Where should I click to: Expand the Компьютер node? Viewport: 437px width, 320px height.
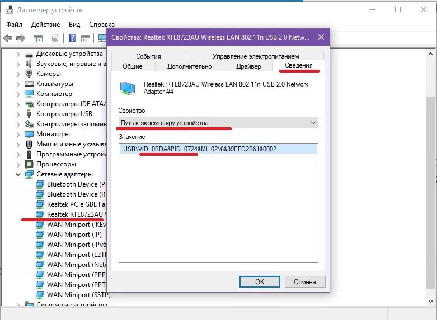click(x=18, y=94)
